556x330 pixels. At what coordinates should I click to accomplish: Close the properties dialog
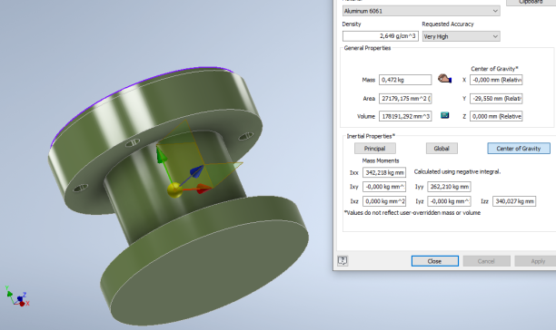click(435, 261)
